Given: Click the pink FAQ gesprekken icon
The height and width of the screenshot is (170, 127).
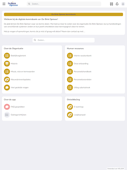Looking at the screenshot, I should [x=7, y=107].
